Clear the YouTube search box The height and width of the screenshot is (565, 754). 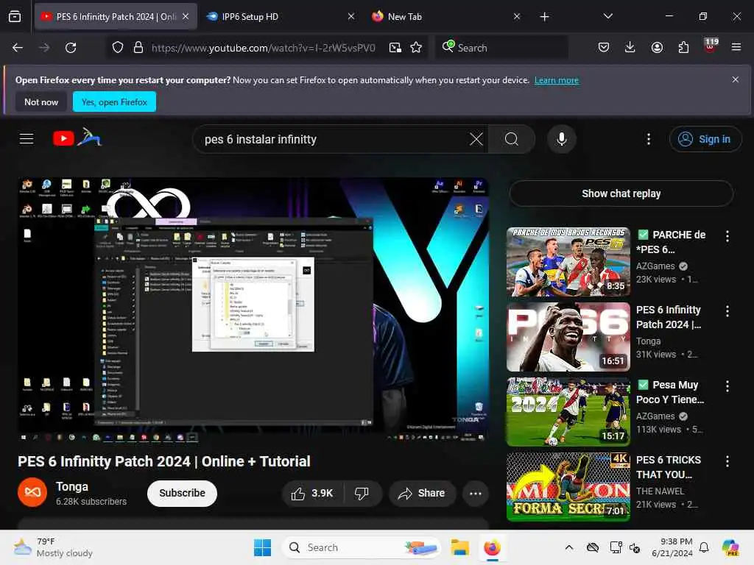pos(476,139)
